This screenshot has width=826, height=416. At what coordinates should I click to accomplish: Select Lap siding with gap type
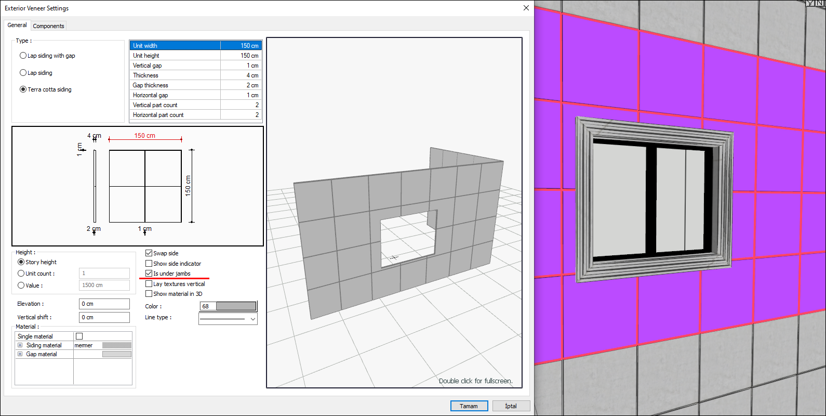coord(23,56)
